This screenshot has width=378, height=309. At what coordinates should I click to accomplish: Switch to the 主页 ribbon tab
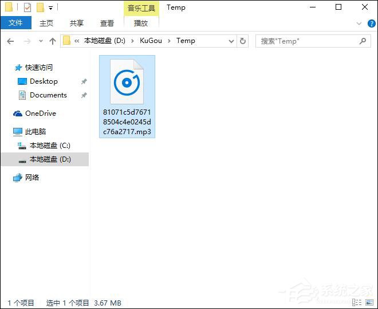point(46,23)
